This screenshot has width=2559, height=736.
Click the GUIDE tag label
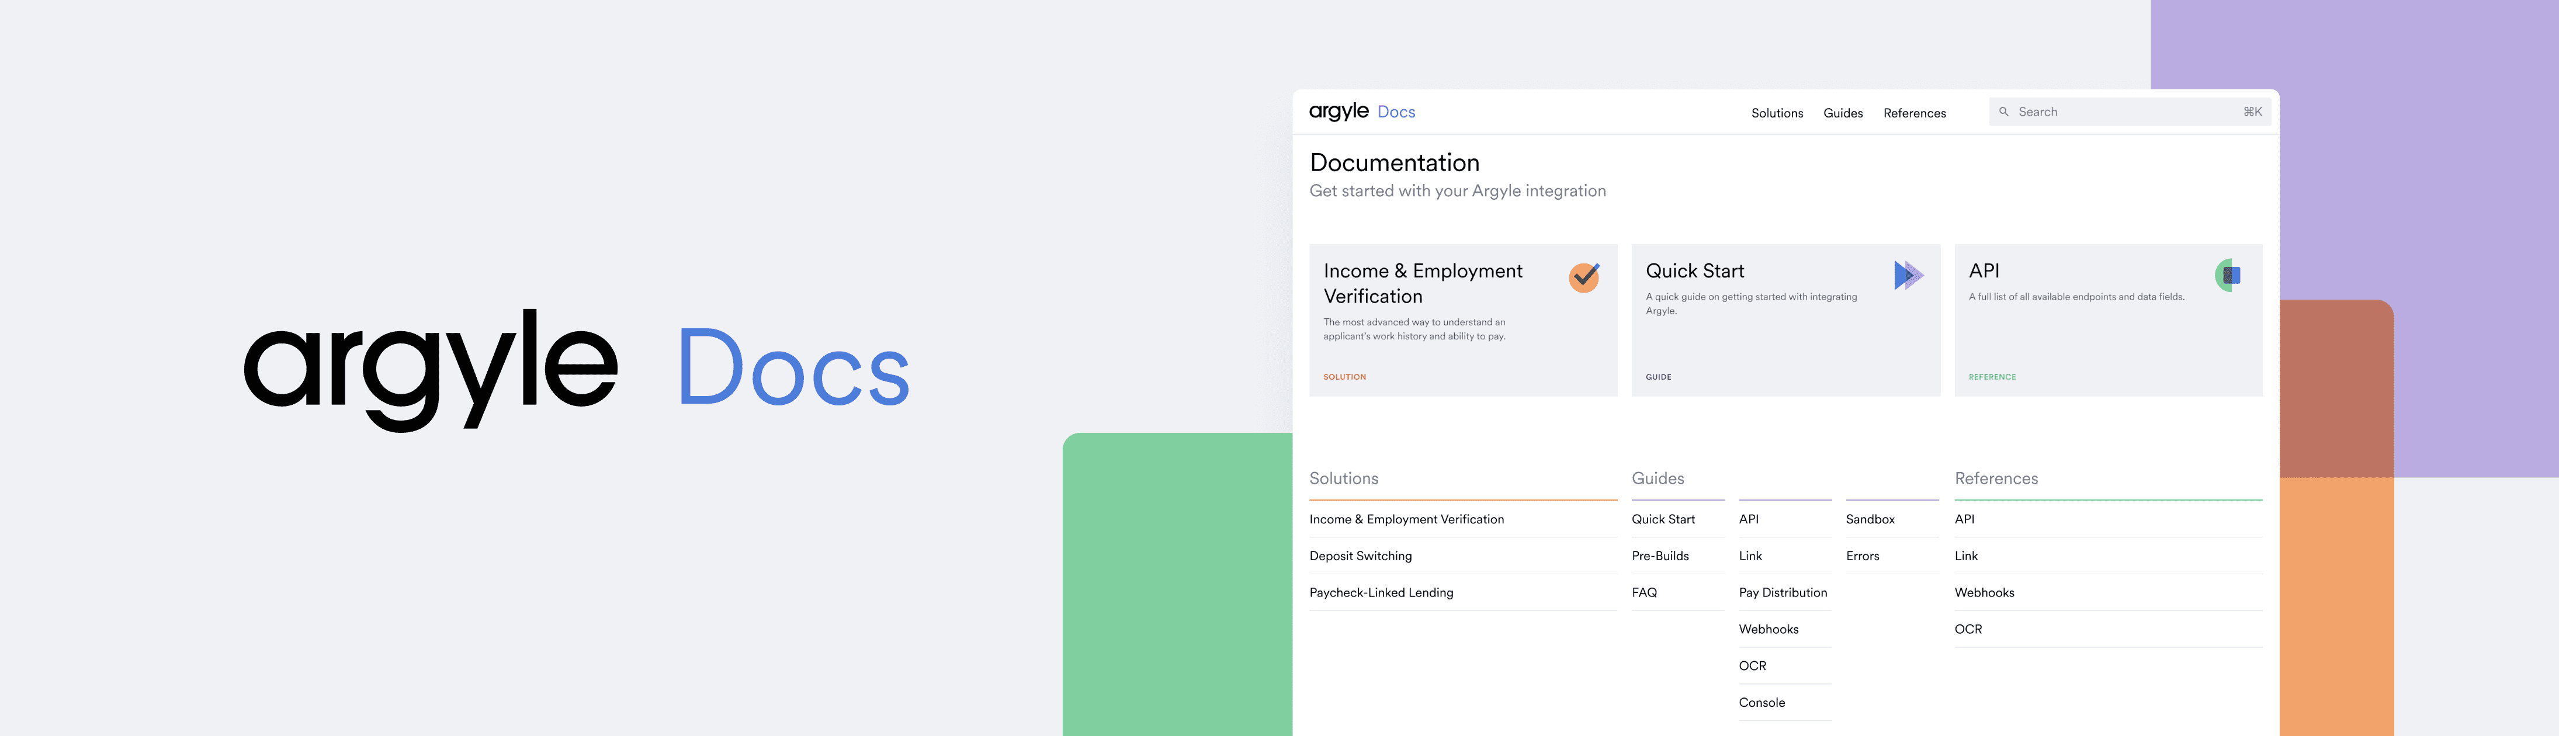click(1658, 377)
